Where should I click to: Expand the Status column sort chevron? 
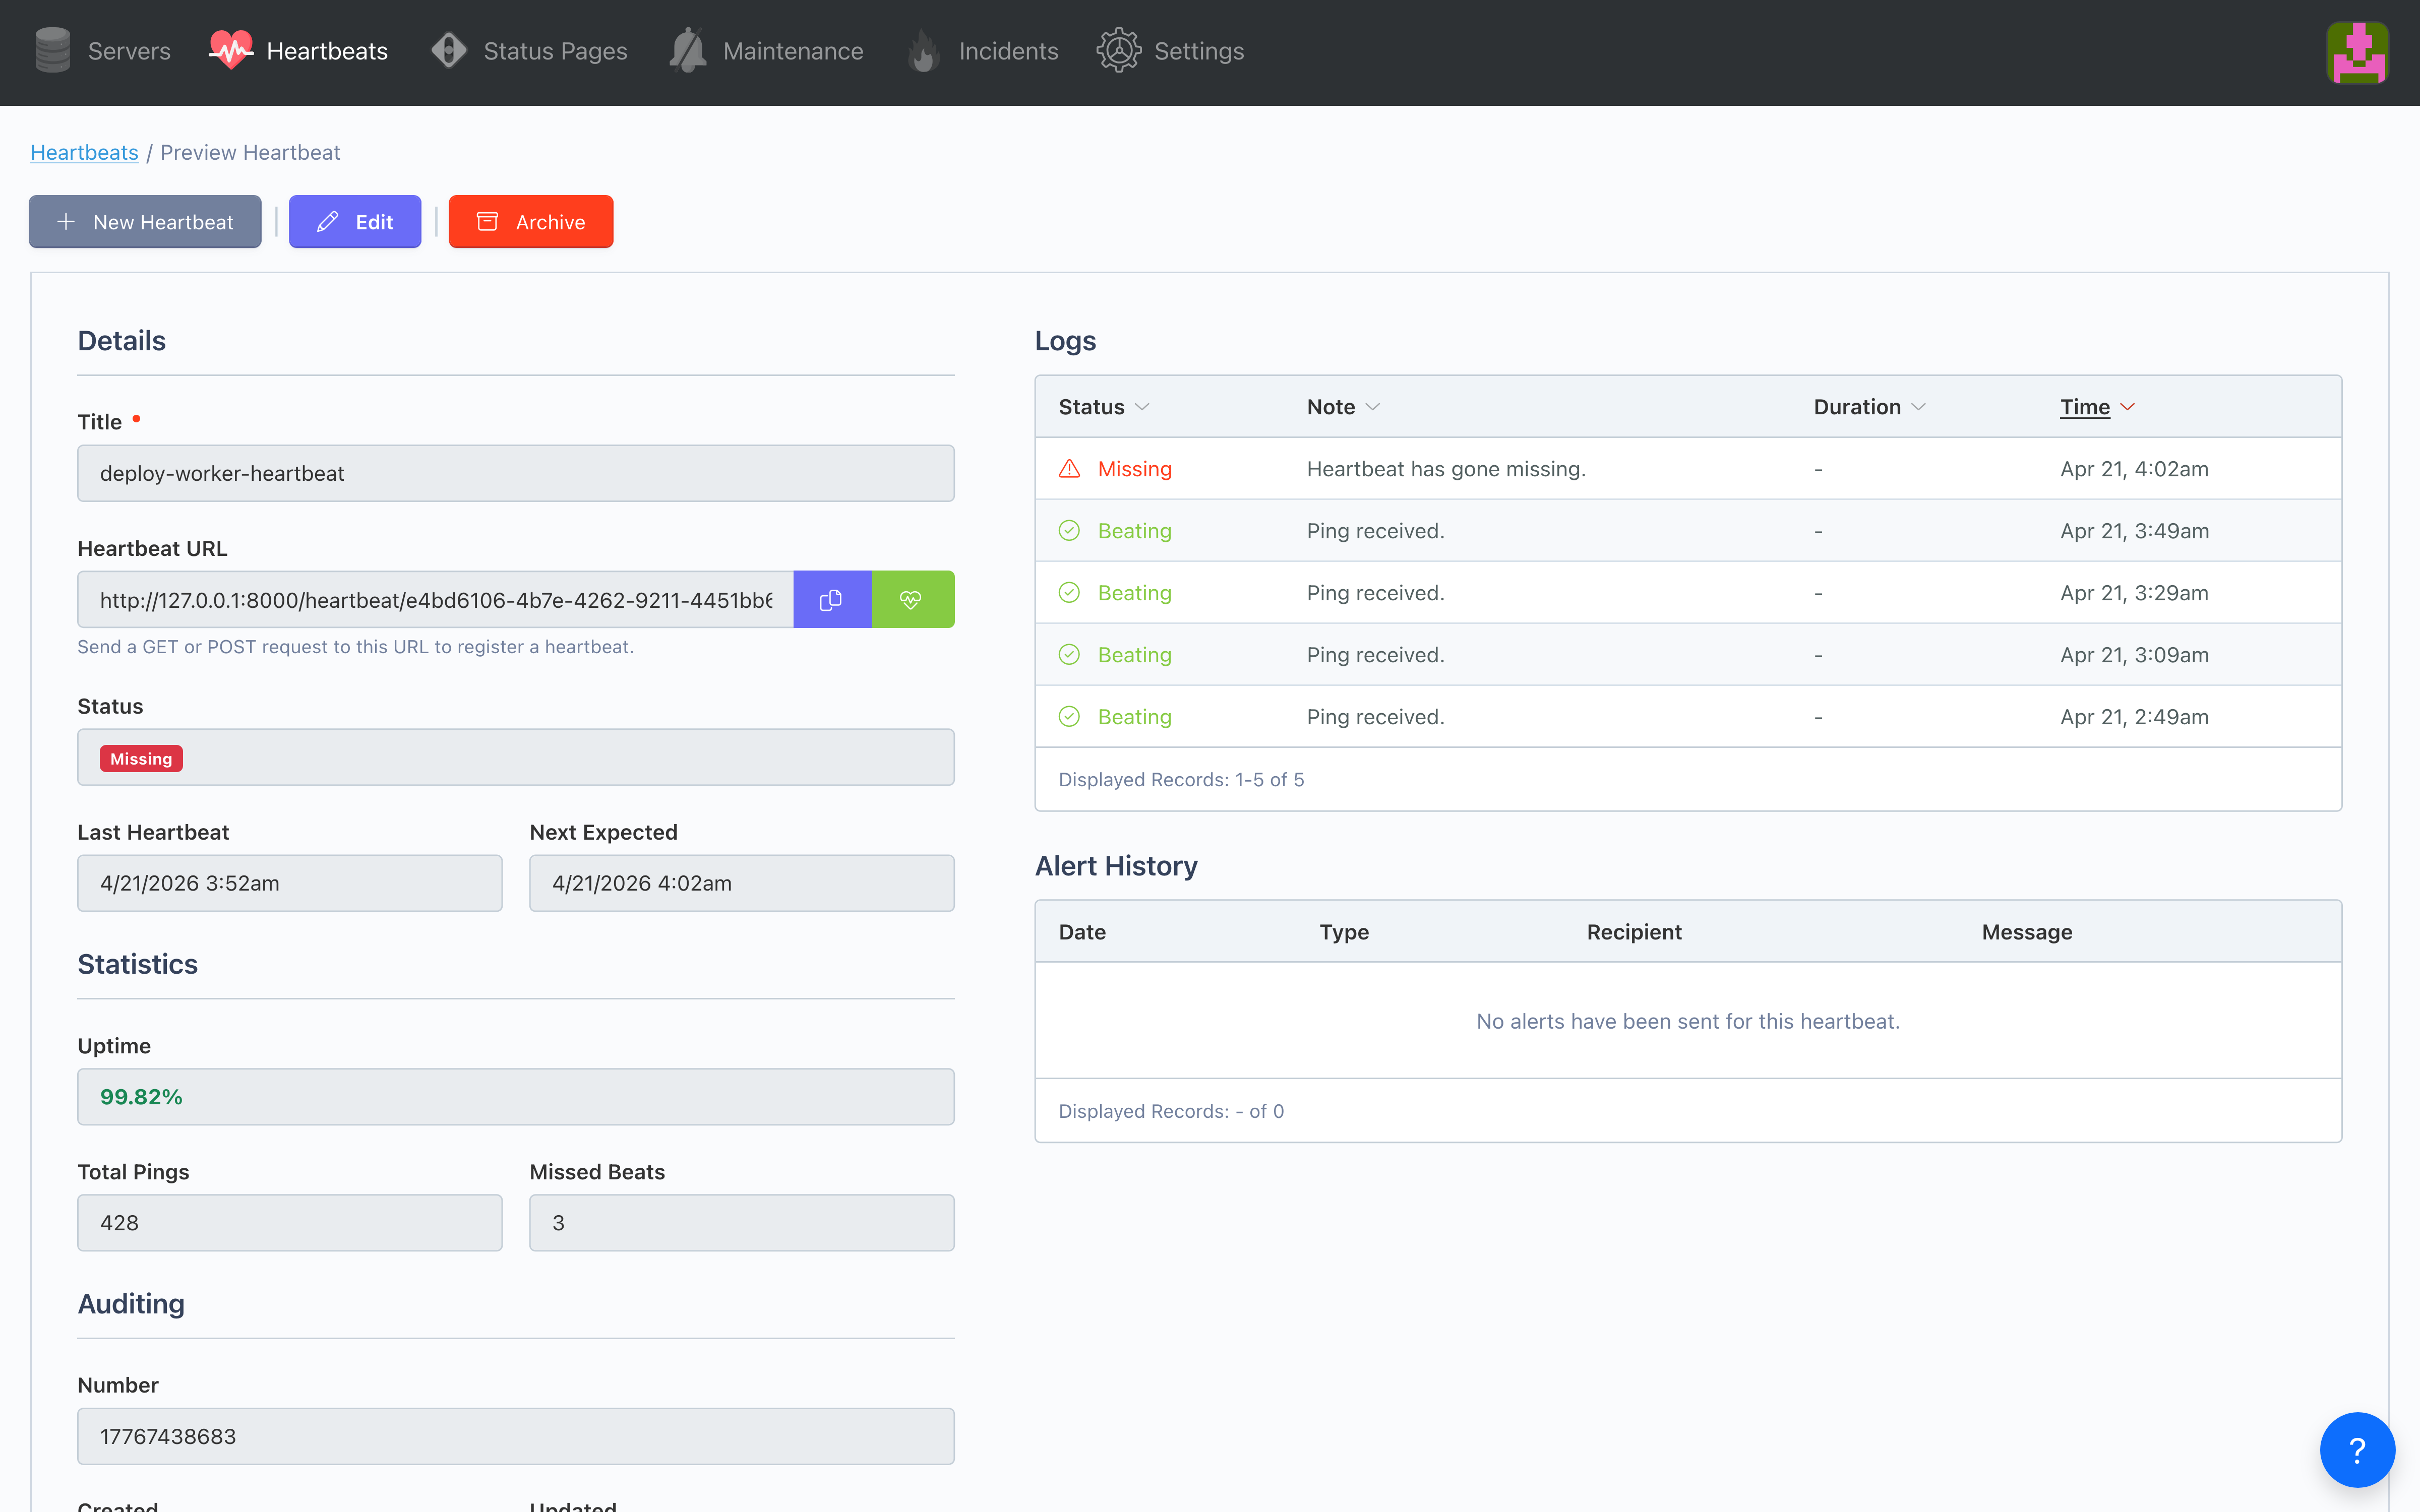tap(1142, 407)
